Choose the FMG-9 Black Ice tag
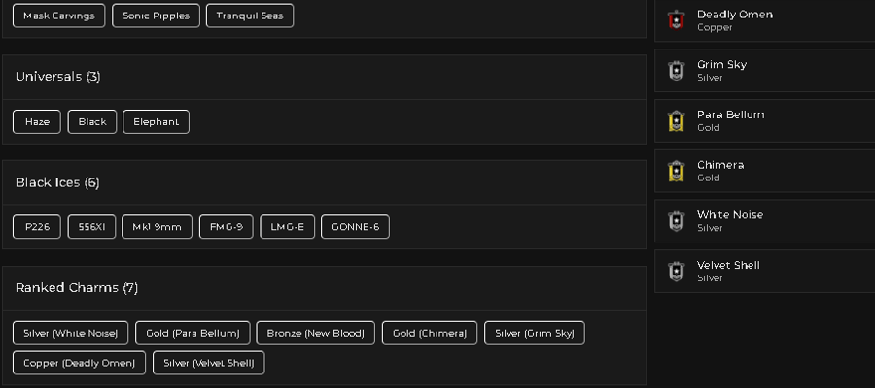The width and height of the screenshot is (875, 388). [226, 227]
